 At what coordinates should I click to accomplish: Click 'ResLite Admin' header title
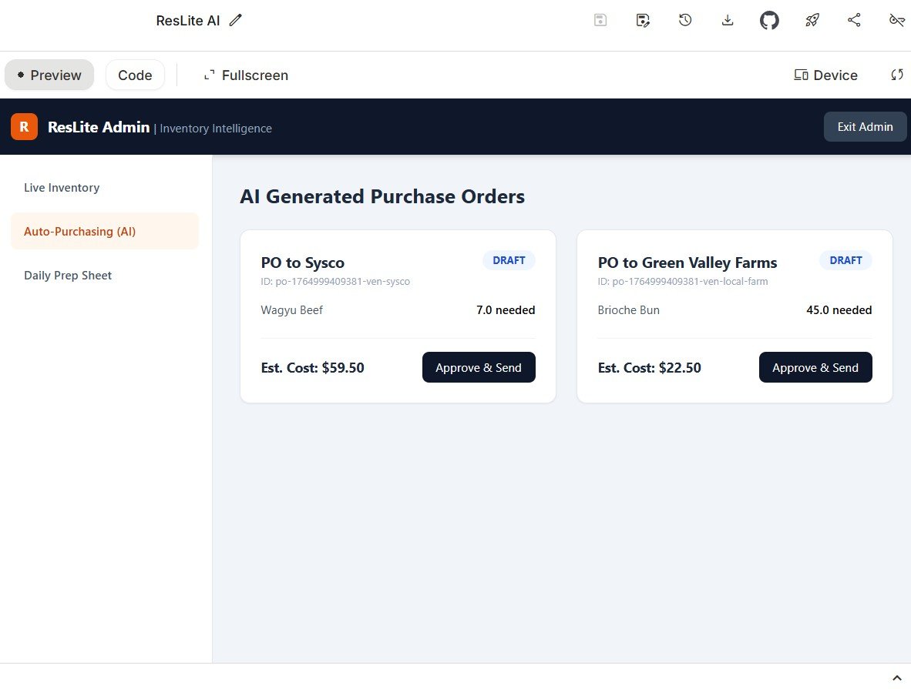(99, 127)
